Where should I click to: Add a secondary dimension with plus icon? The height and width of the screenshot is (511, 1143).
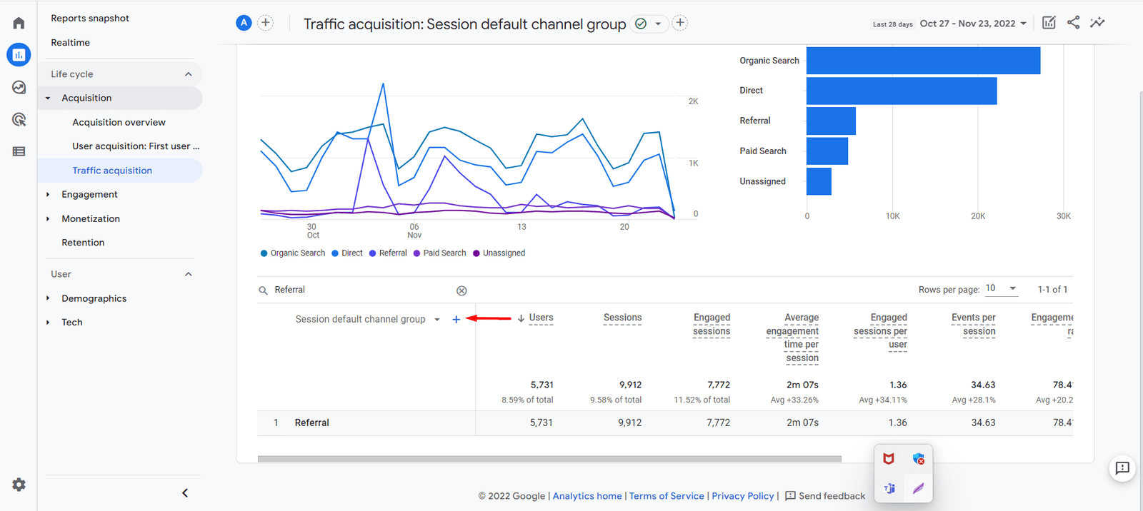pyautogui.click(x=456, y=319)
